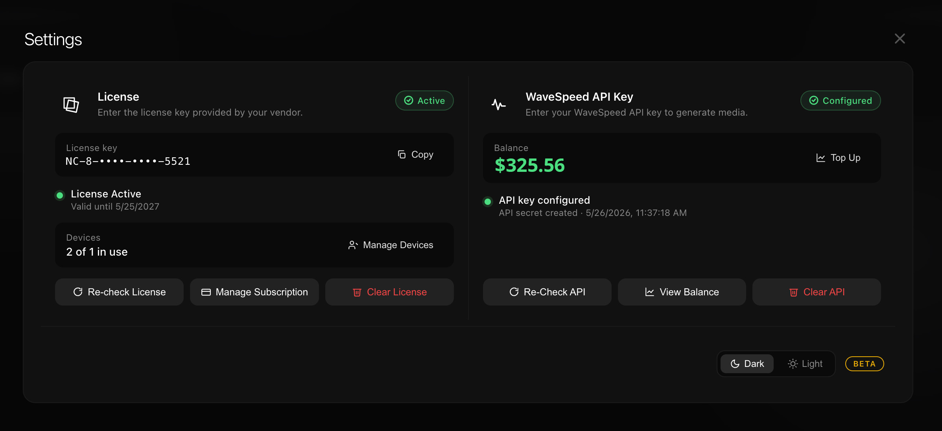Click the API secret created timestamp
Viewport: 942px width, 431px height.
tap(593, 213)
